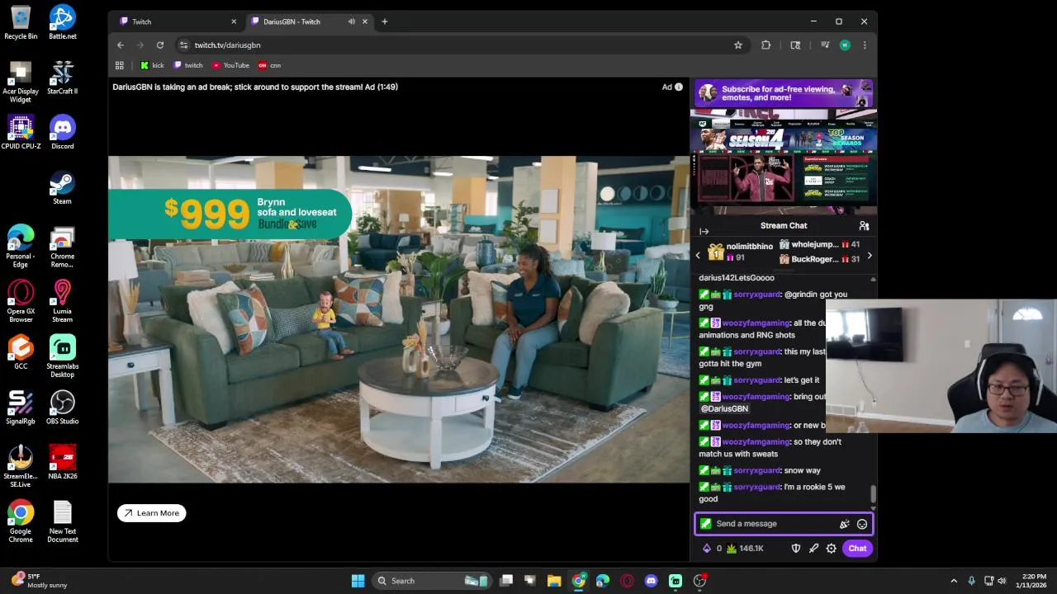Open Bits balance diamond icon
This screenshot has width=1057, height=594.
point(707,549)
